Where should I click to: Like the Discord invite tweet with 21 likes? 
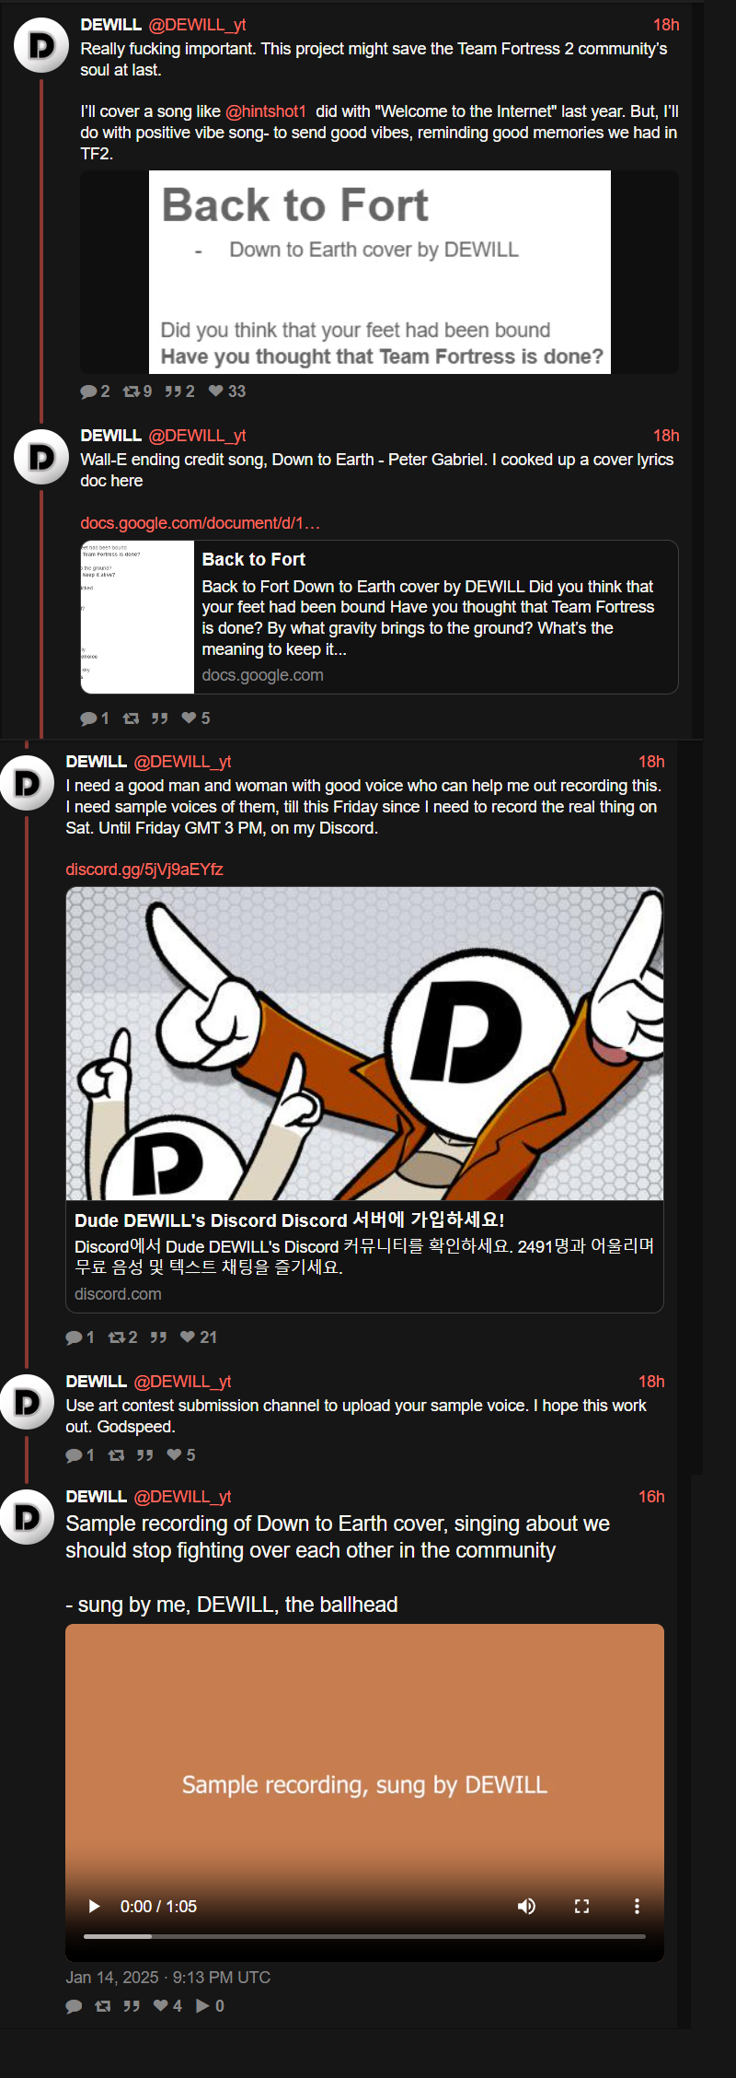point(188,1337)
